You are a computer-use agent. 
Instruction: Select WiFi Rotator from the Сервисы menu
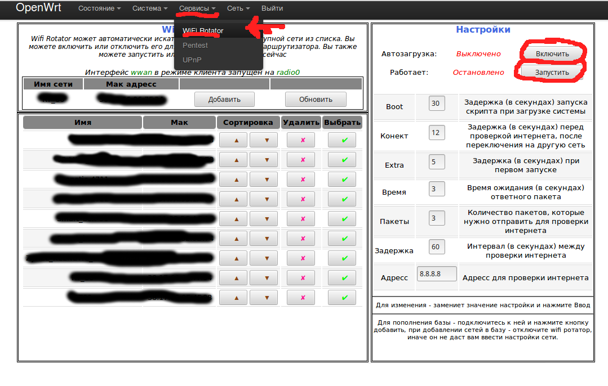pyautogui.click(x=203, y=30)
